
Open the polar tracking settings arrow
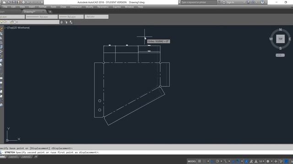point(221,161)
